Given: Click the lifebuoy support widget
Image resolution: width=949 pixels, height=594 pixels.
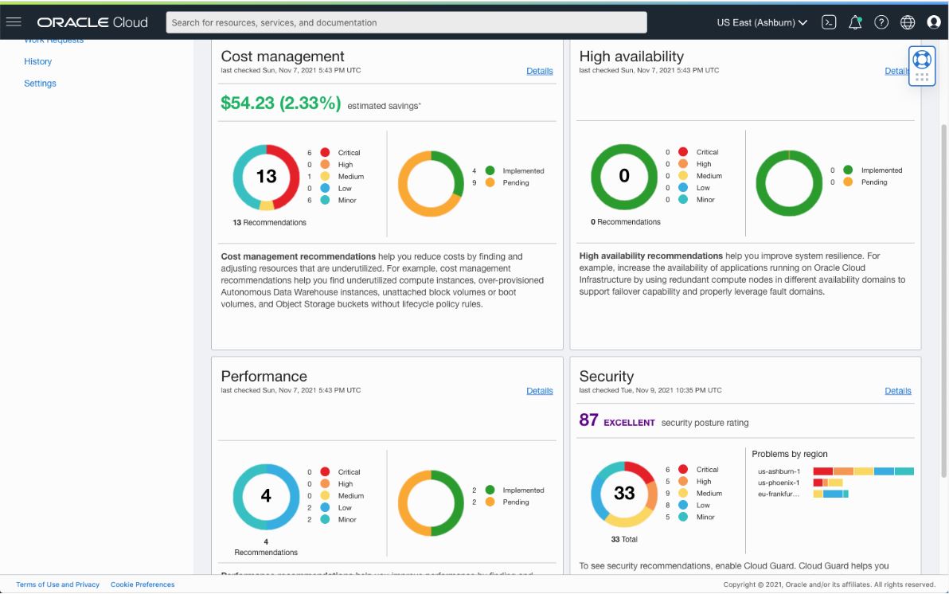Looking at the screenshot, I should 922,60.
